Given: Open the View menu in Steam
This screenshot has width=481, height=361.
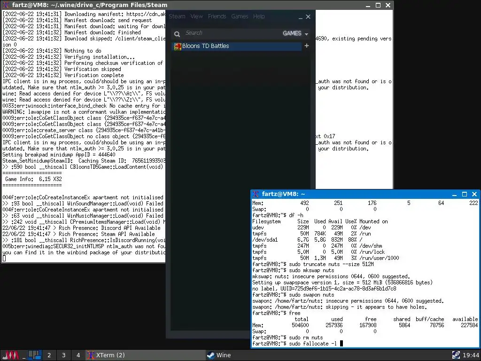Looking at the screenshot, I should click(x=197, y=16).
